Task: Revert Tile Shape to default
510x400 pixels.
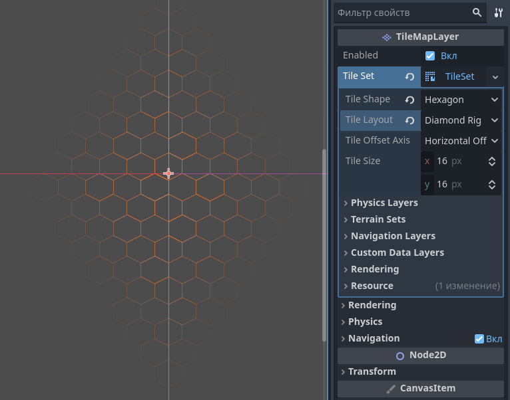Action: coord(409,100)
